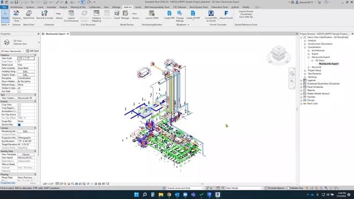Select the Modify tool in the ribbon
Image resolution: width=354 pixels, height=199 pixels.
click(5, 15)
